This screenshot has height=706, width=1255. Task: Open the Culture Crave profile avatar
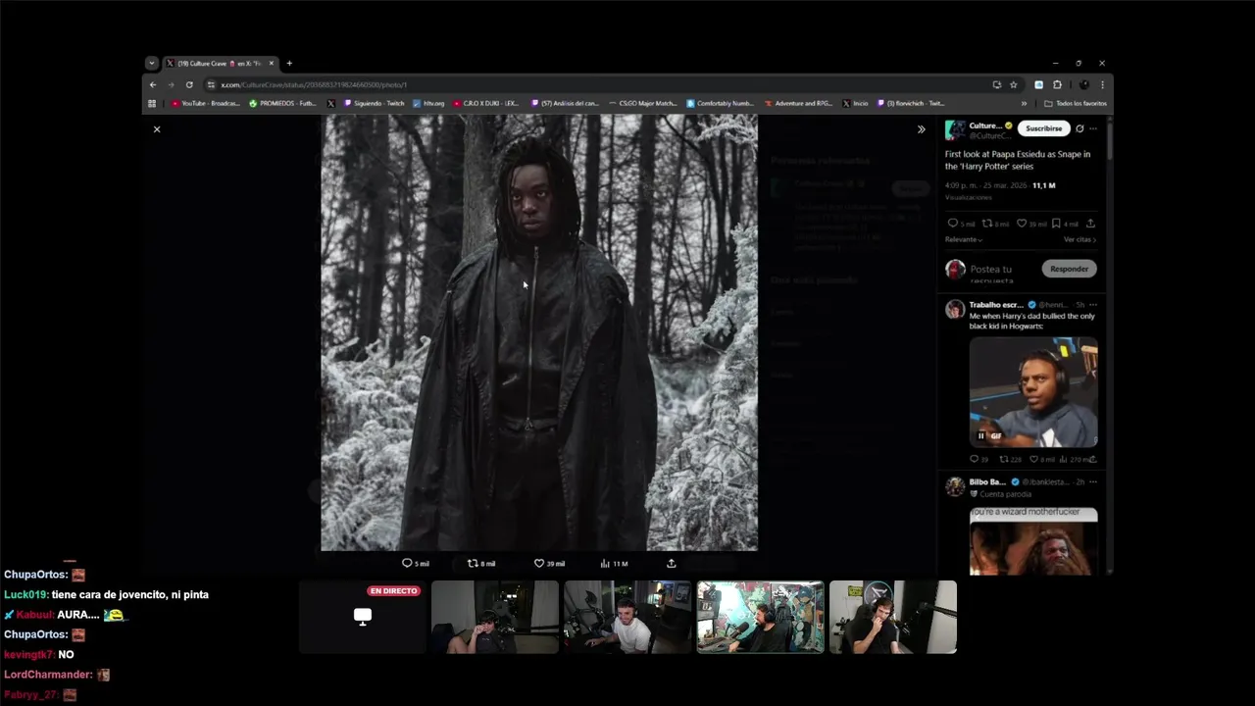click(x=954, y=130)
